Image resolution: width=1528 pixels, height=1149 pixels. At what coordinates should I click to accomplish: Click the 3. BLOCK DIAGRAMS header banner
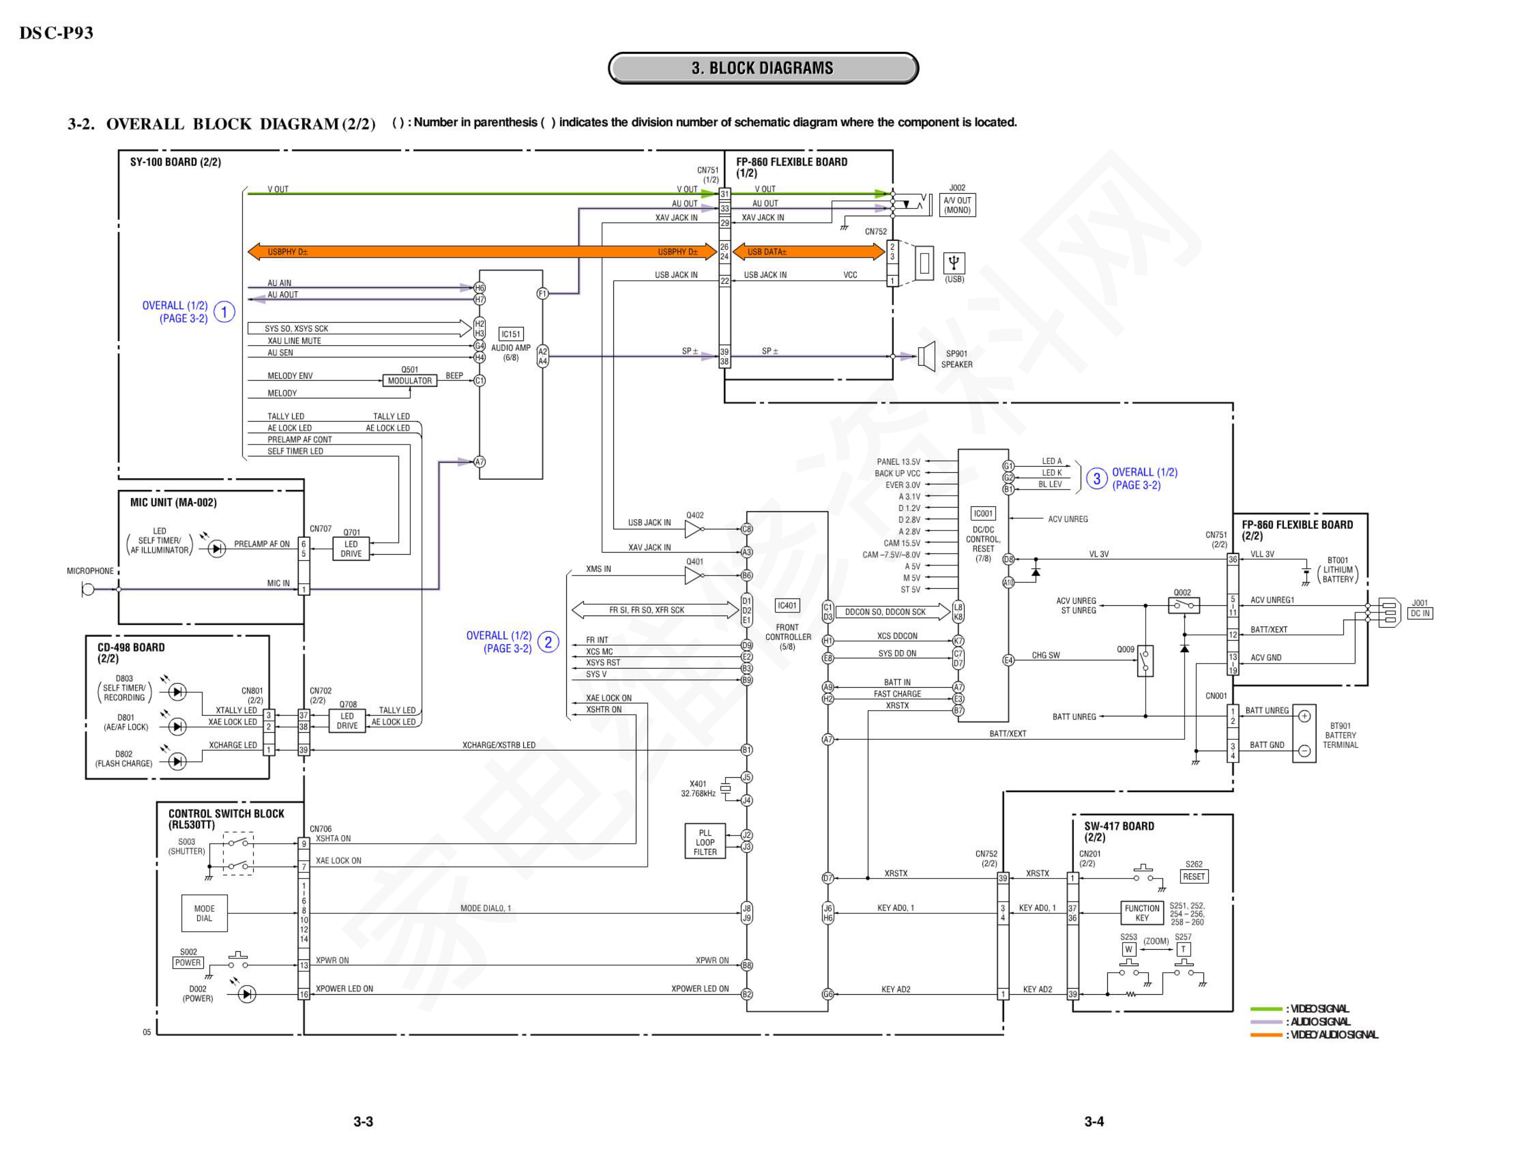(x=763, y=68)
